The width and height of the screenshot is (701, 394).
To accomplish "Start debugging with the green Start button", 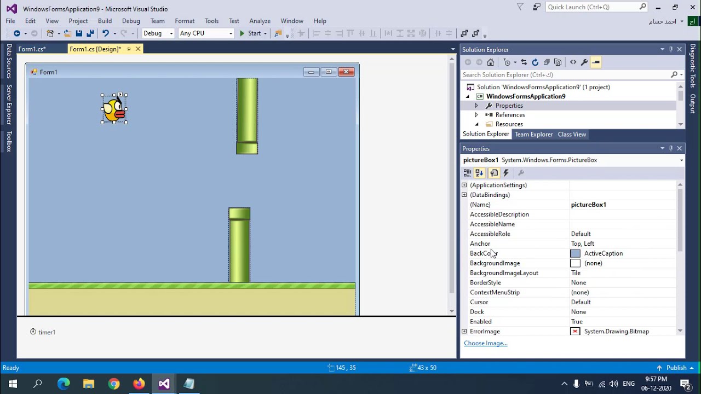I will 250,33.
